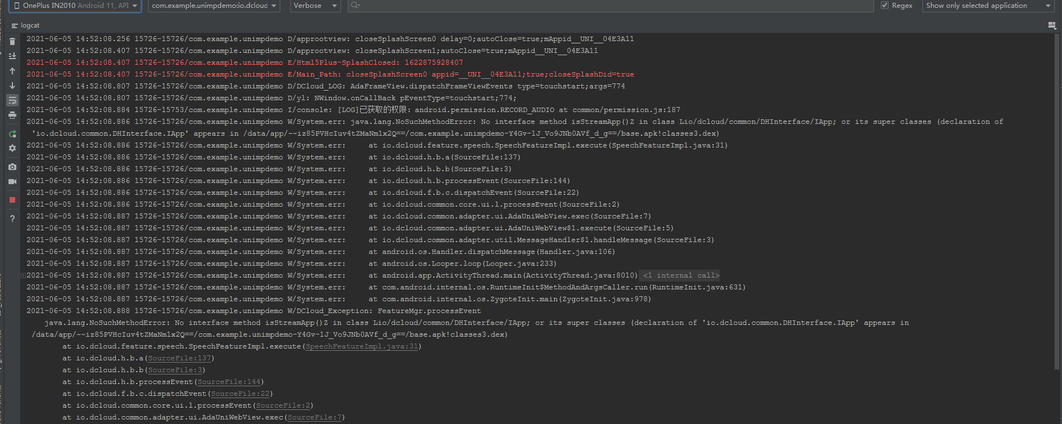Clear logcat with the trash icon

12,42
